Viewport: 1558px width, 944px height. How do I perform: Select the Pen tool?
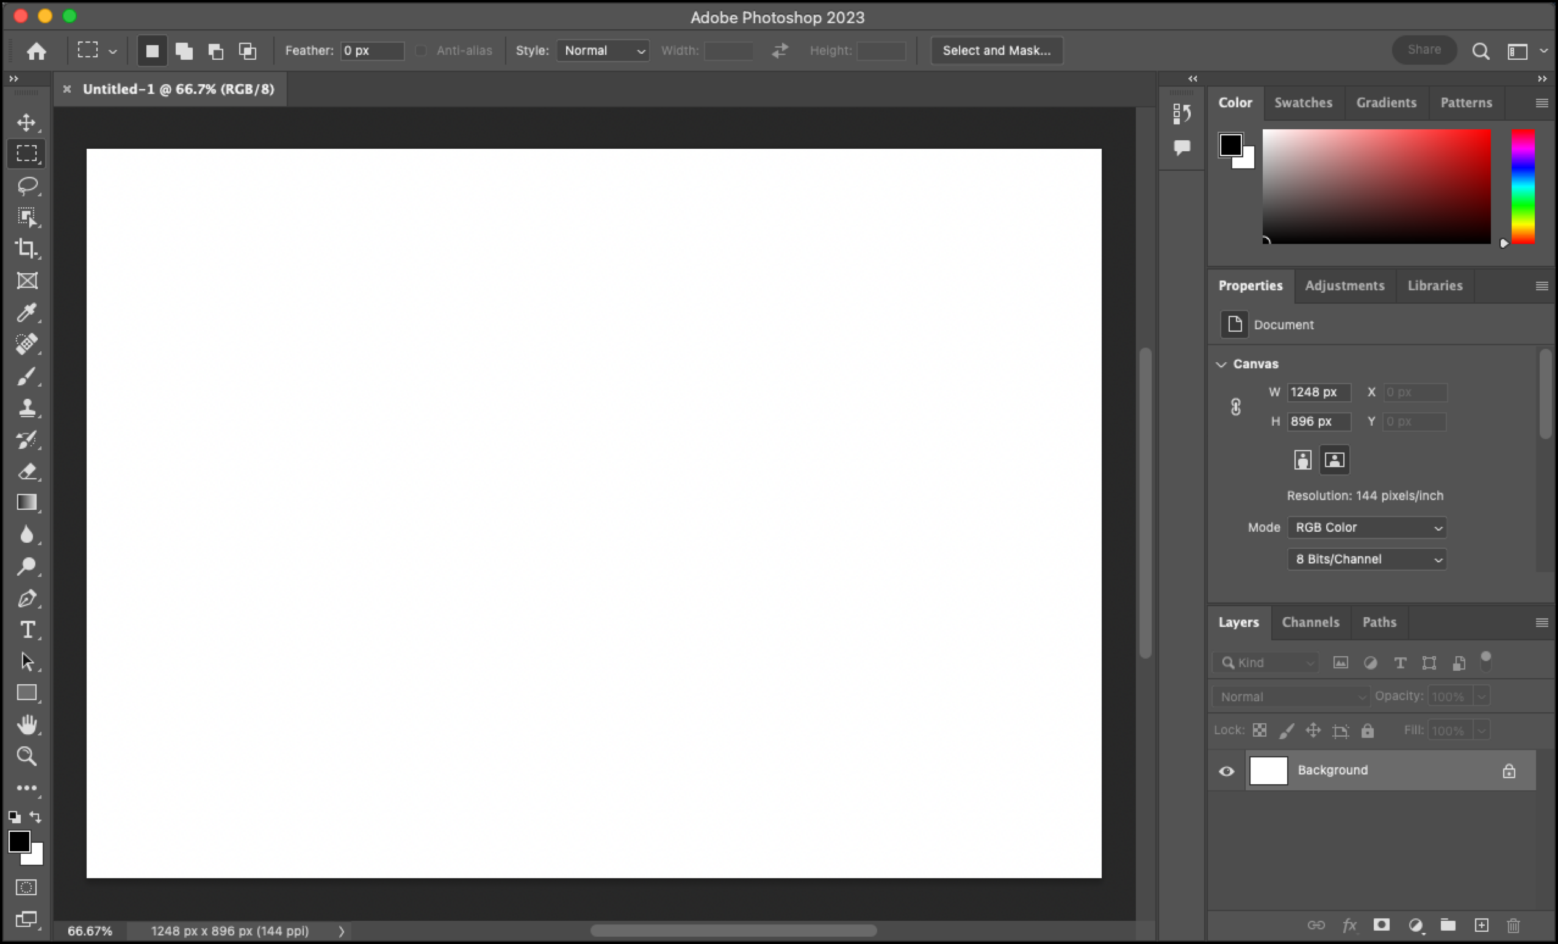[27, 598]
